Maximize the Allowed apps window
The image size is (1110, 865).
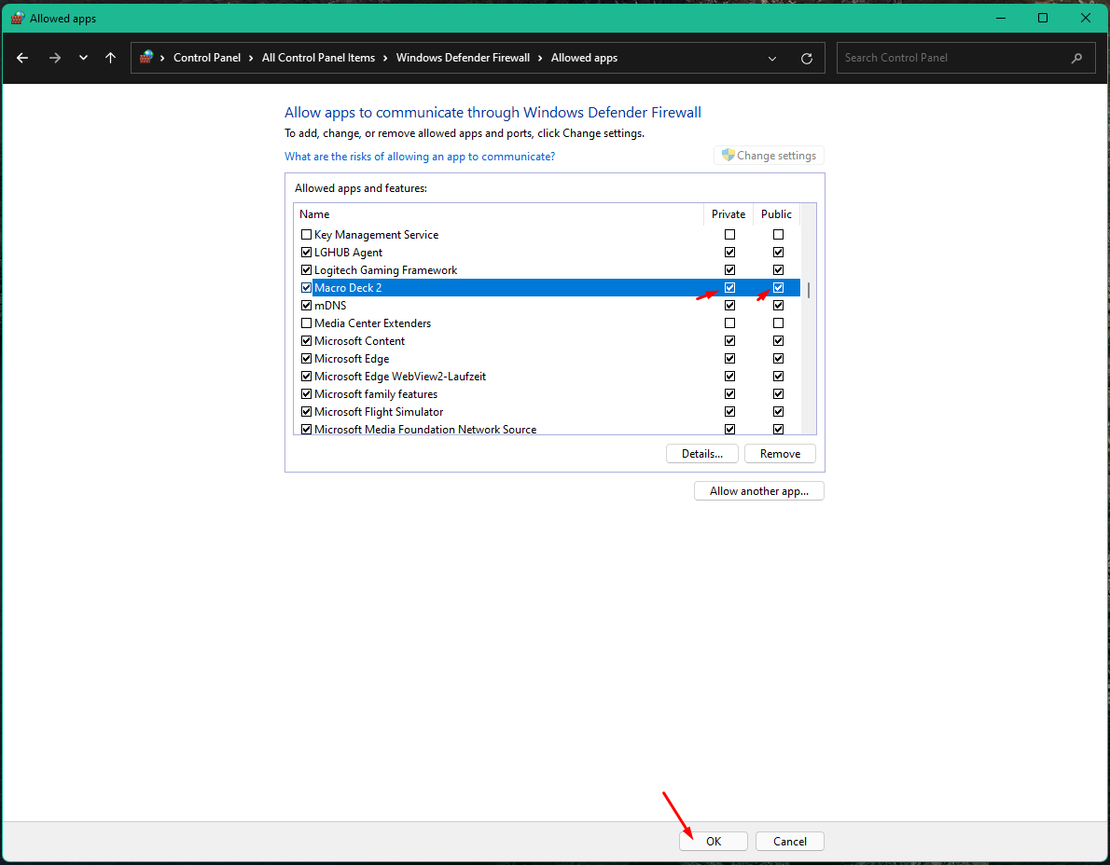pyautogui.click(x=1043, y=19)
